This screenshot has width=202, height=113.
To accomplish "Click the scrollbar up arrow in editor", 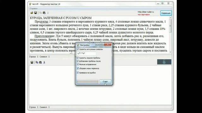I will tap(170, 18).
